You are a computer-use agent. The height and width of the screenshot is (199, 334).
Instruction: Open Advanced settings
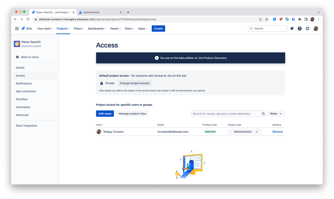click(x=35, y=115)
